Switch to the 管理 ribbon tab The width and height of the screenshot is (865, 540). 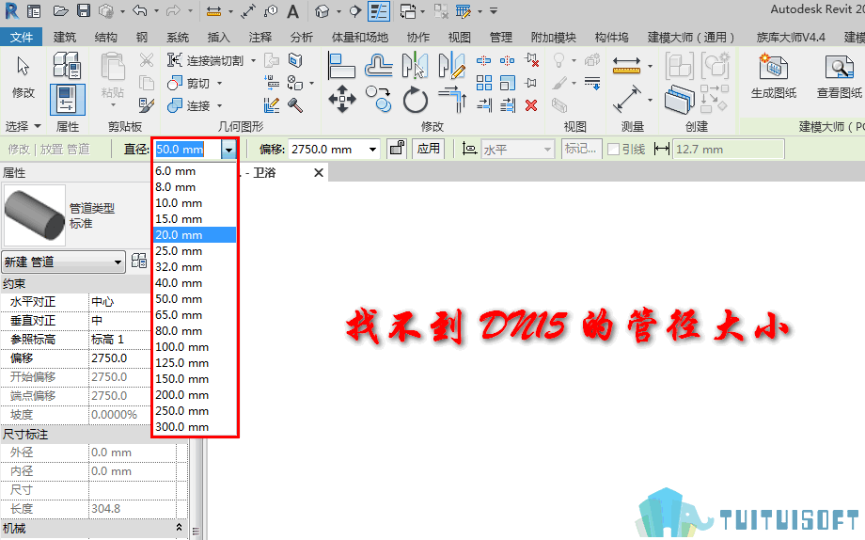(x=500, y=37)
